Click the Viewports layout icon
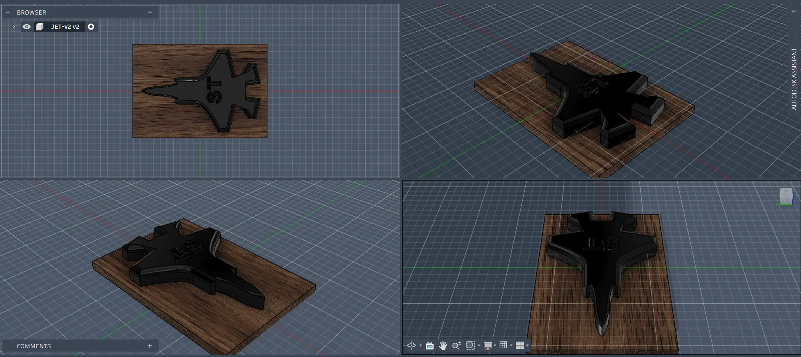The height and width of the screenshot is (357, 801). (x=520, y=345)
